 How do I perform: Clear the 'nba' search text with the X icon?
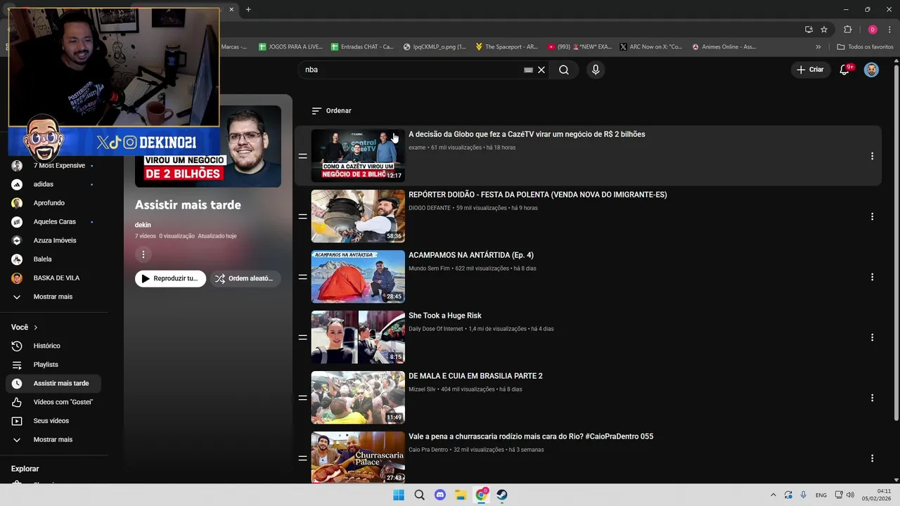tap(541, 70)
